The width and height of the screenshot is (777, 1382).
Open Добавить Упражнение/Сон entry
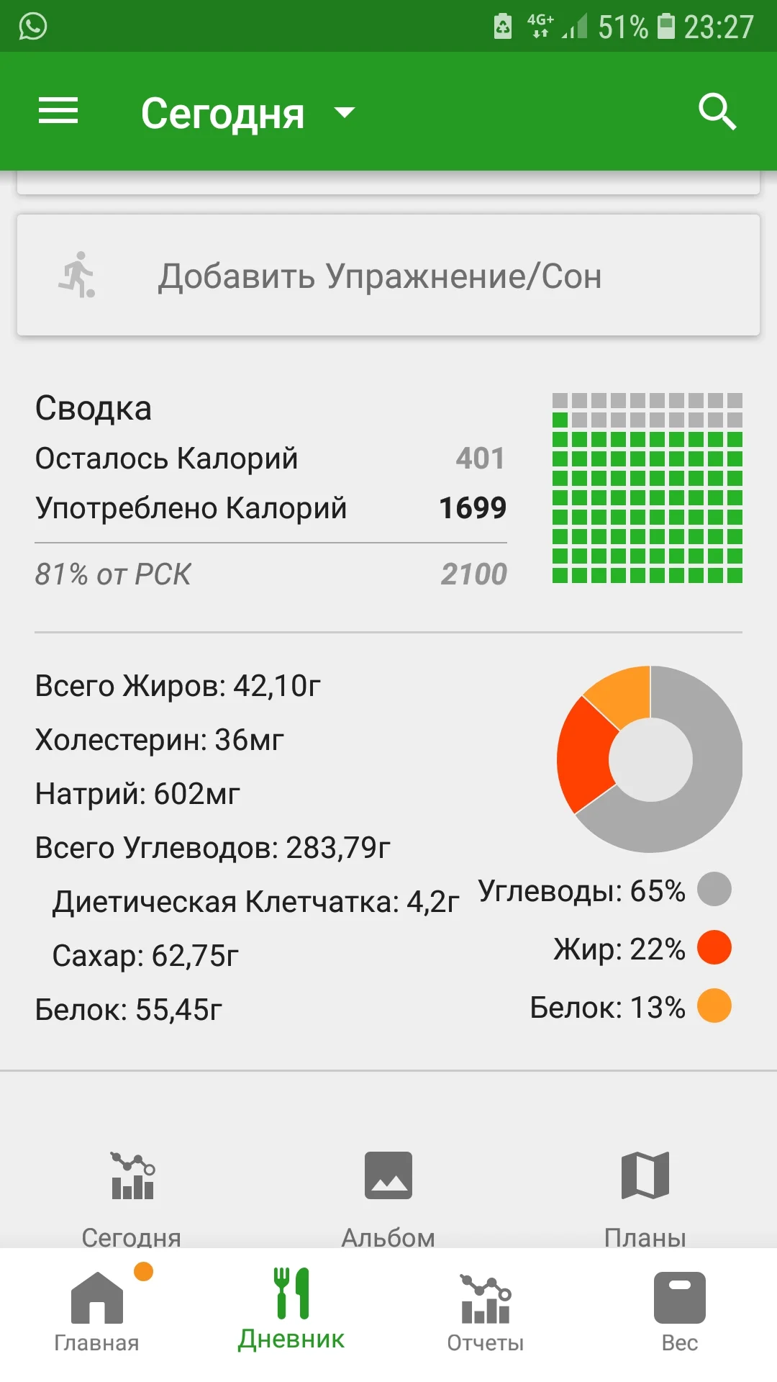(x=380, y=276)
